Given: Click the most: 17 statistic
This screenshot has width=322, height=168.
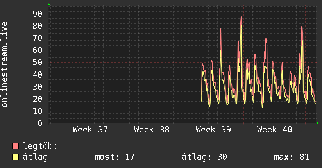Looking at the screenshot, I should tap(114, 157).
